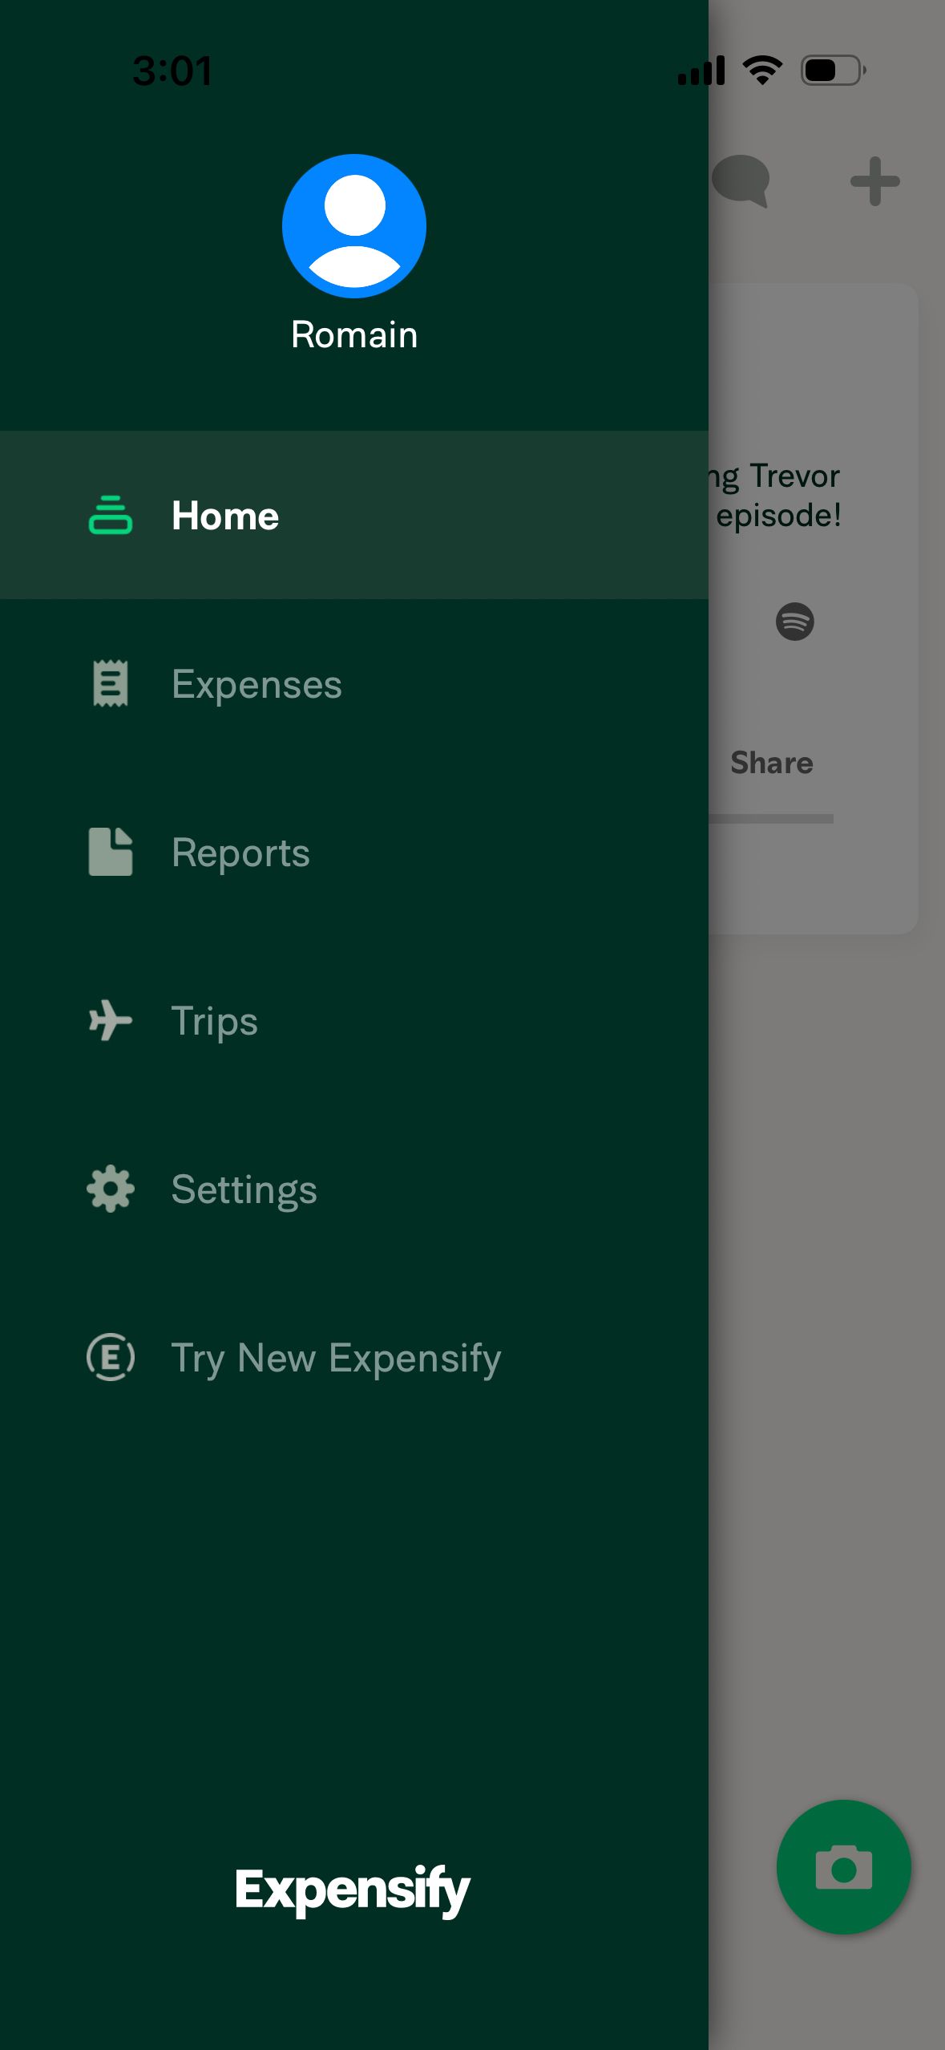Open the Expenses section
The height and width of the screenshot is (2050, 945).
(354, 684)
